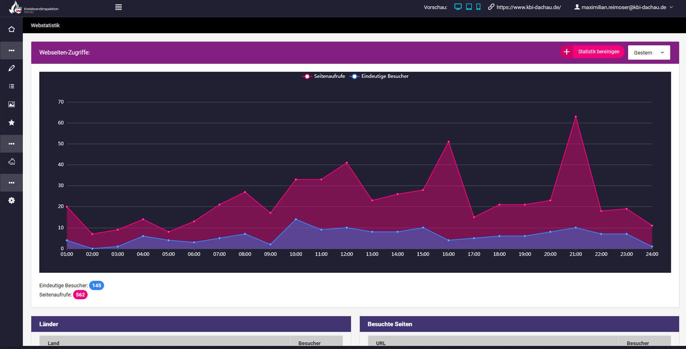
Task: Open the settings gear icon in sidebar
Action: click(12, 201)
